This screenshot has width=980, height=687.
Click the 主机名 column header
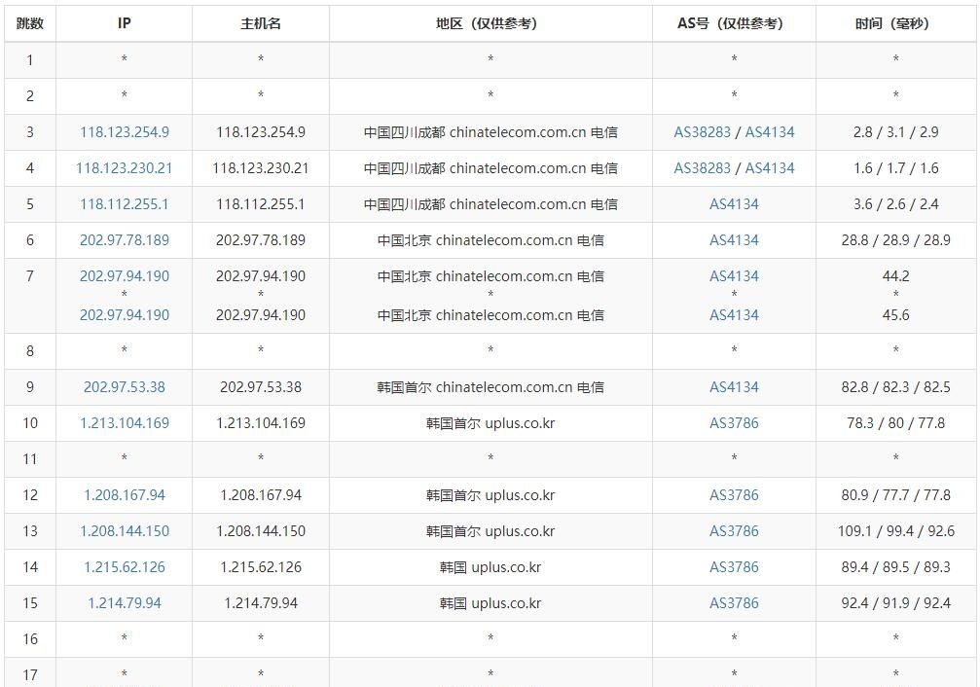[261, 23]
